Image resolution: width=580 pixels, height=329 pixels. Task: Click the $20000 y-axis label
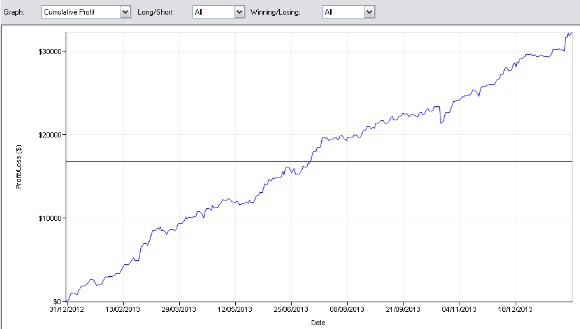click(x=50, y=135)
